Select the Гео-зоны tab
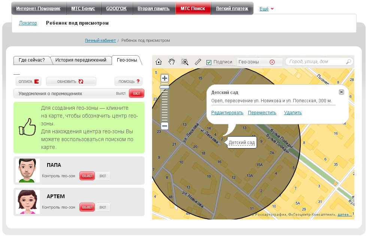Screen dimensions: 369x237 pos(127,60)
